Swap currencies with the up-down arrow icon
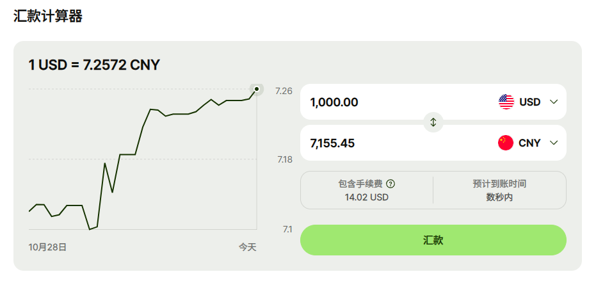 [x=433, y=122]
